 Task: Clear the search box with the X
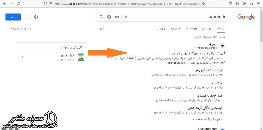(x=126, y=17)
